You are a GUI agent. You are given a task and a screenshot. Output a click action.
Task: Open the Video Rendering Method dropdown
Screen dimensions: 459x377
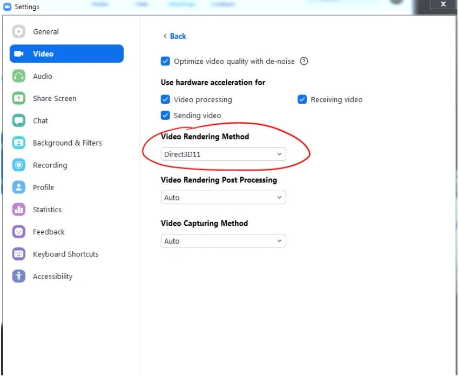(223, 154)
